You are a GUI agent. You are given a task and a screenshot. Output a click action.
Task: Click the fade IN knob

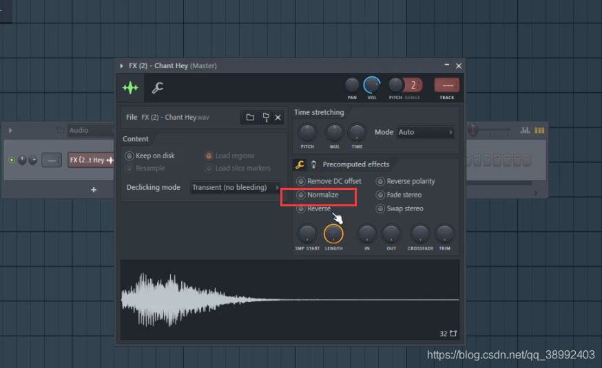[366, 234]
